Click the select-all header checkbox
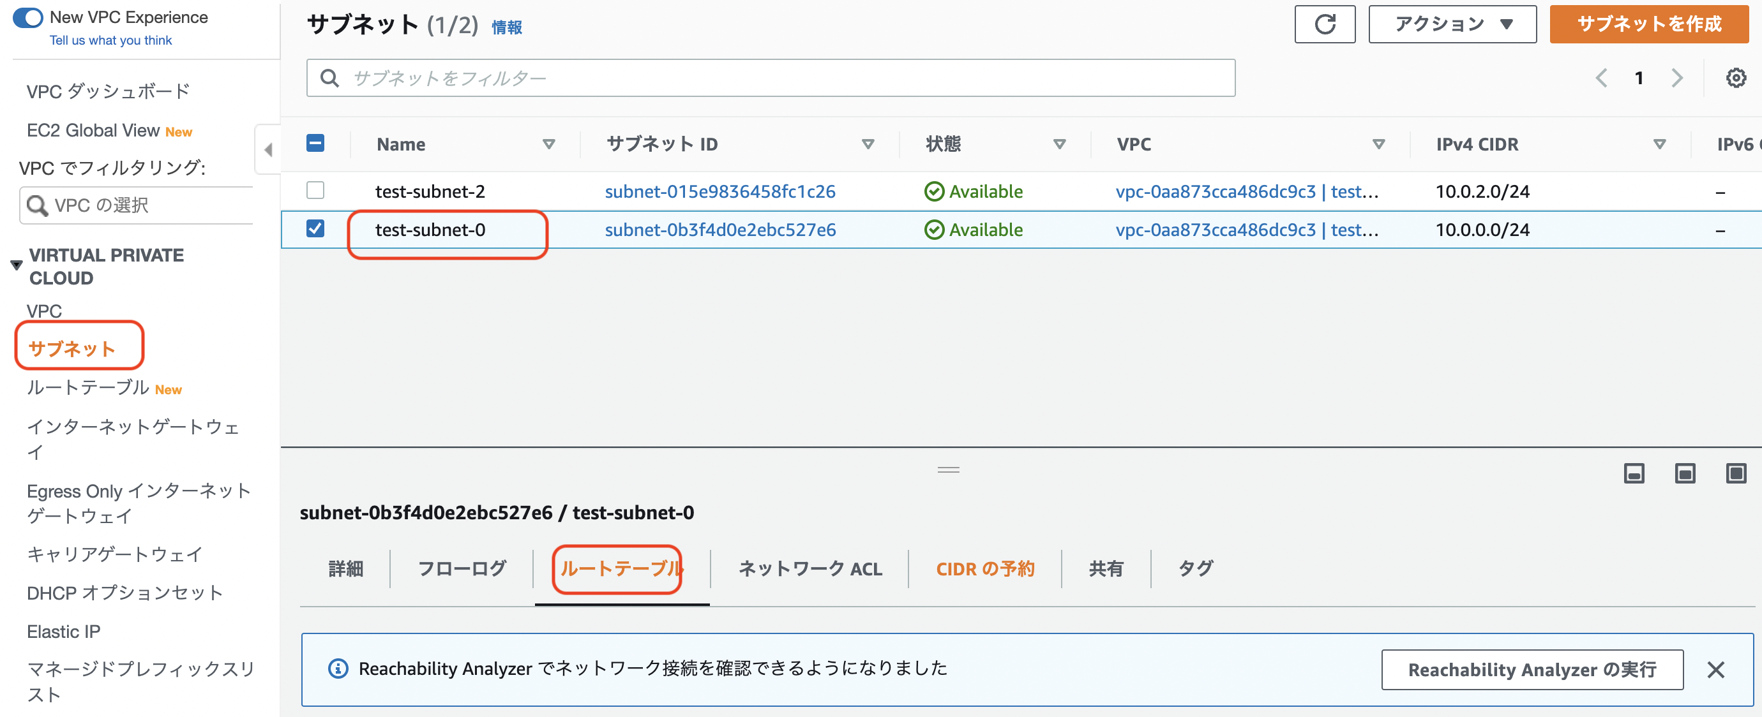 tap(315, 144)
